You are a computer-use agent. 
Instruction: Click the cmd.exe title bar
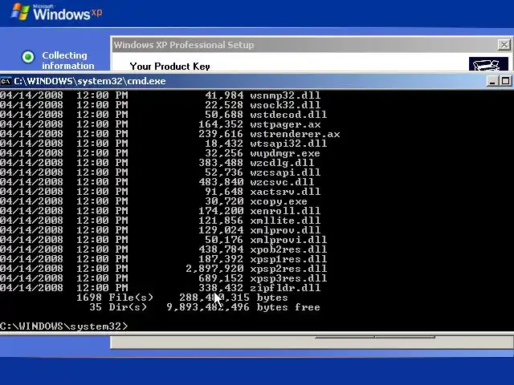257,81
